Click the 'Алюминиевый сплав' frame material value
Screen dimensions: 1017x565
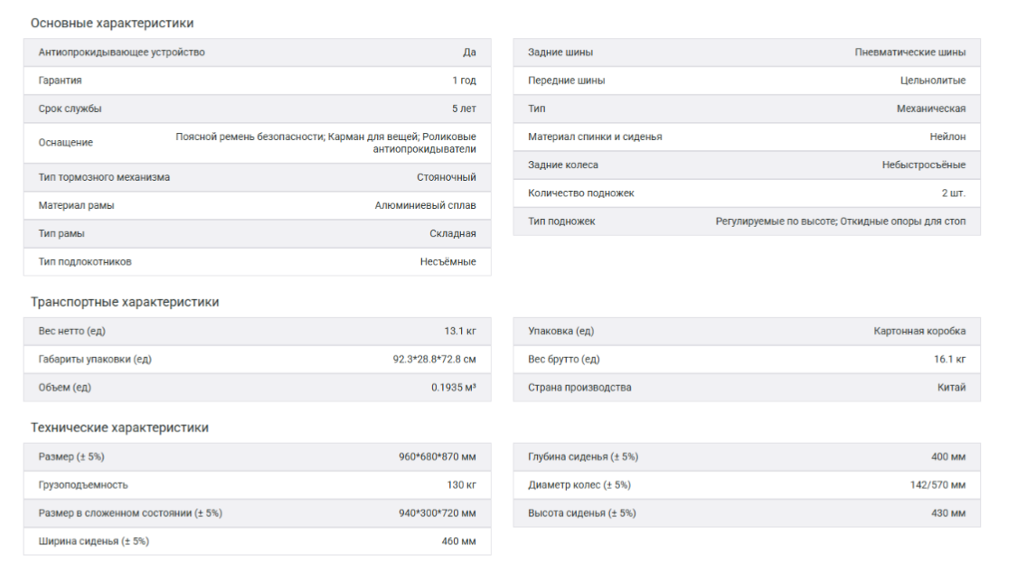(x=425, y=205)
